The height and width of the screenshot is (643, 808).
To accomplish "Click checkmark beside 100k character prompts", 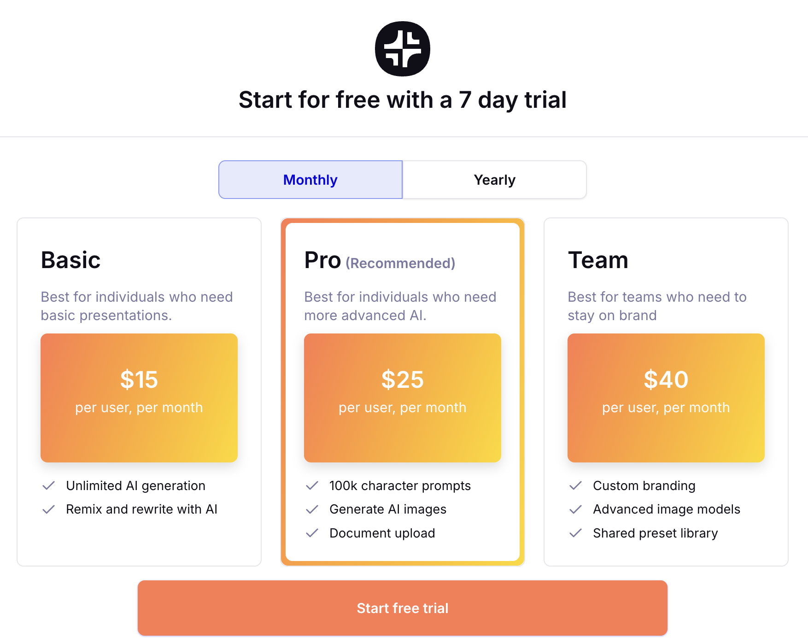I will [312, 485].
